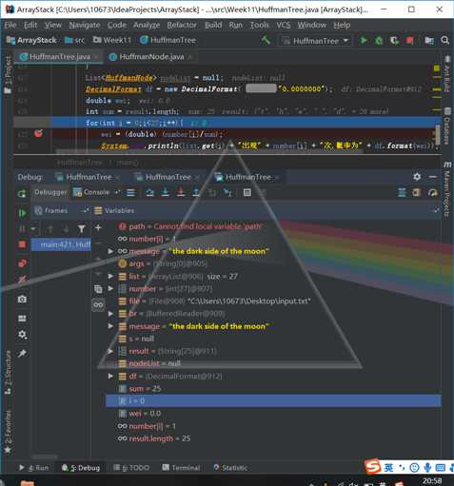Select the sum = 25 variable row

273,388
